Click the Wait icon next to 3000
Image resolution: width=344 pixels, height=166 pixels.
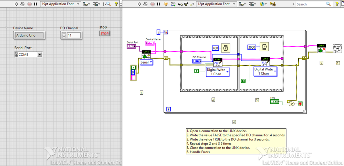click(x=264, y=47)
